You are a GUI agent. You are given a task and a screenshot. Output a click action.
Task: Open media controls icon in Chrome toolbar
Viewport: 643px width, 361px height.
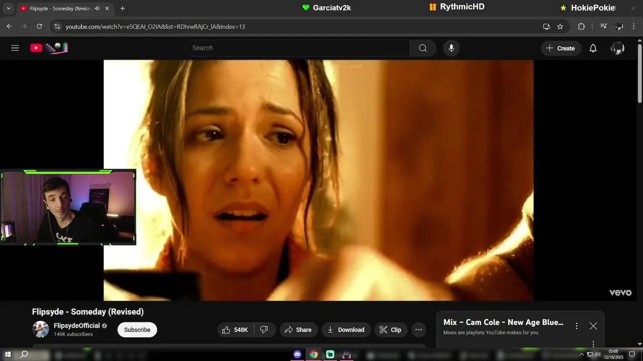click(x=604, y=27)
